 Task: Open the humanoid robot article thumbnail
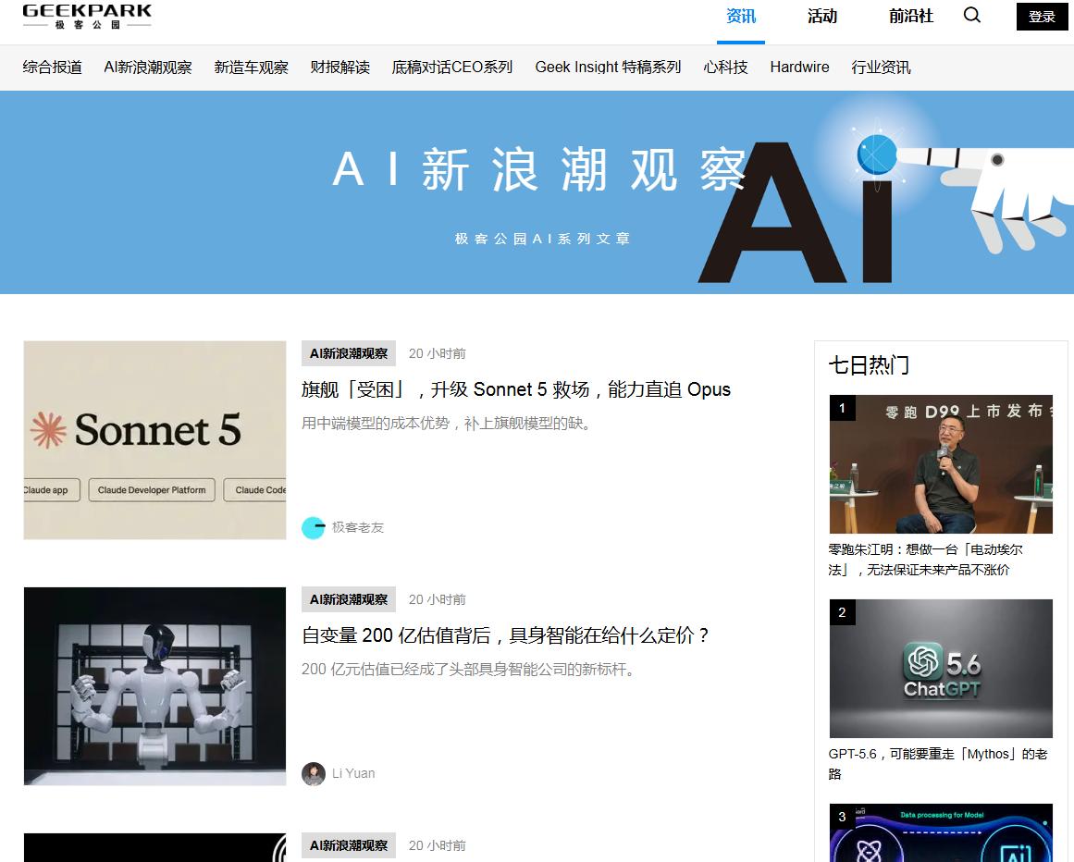pos(154,686)
